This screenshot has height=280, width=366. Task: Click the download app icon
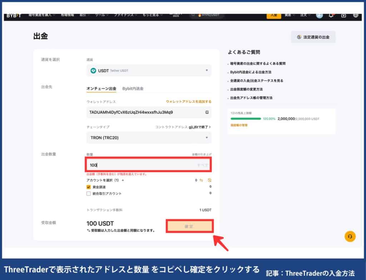[x=343, y=15]
